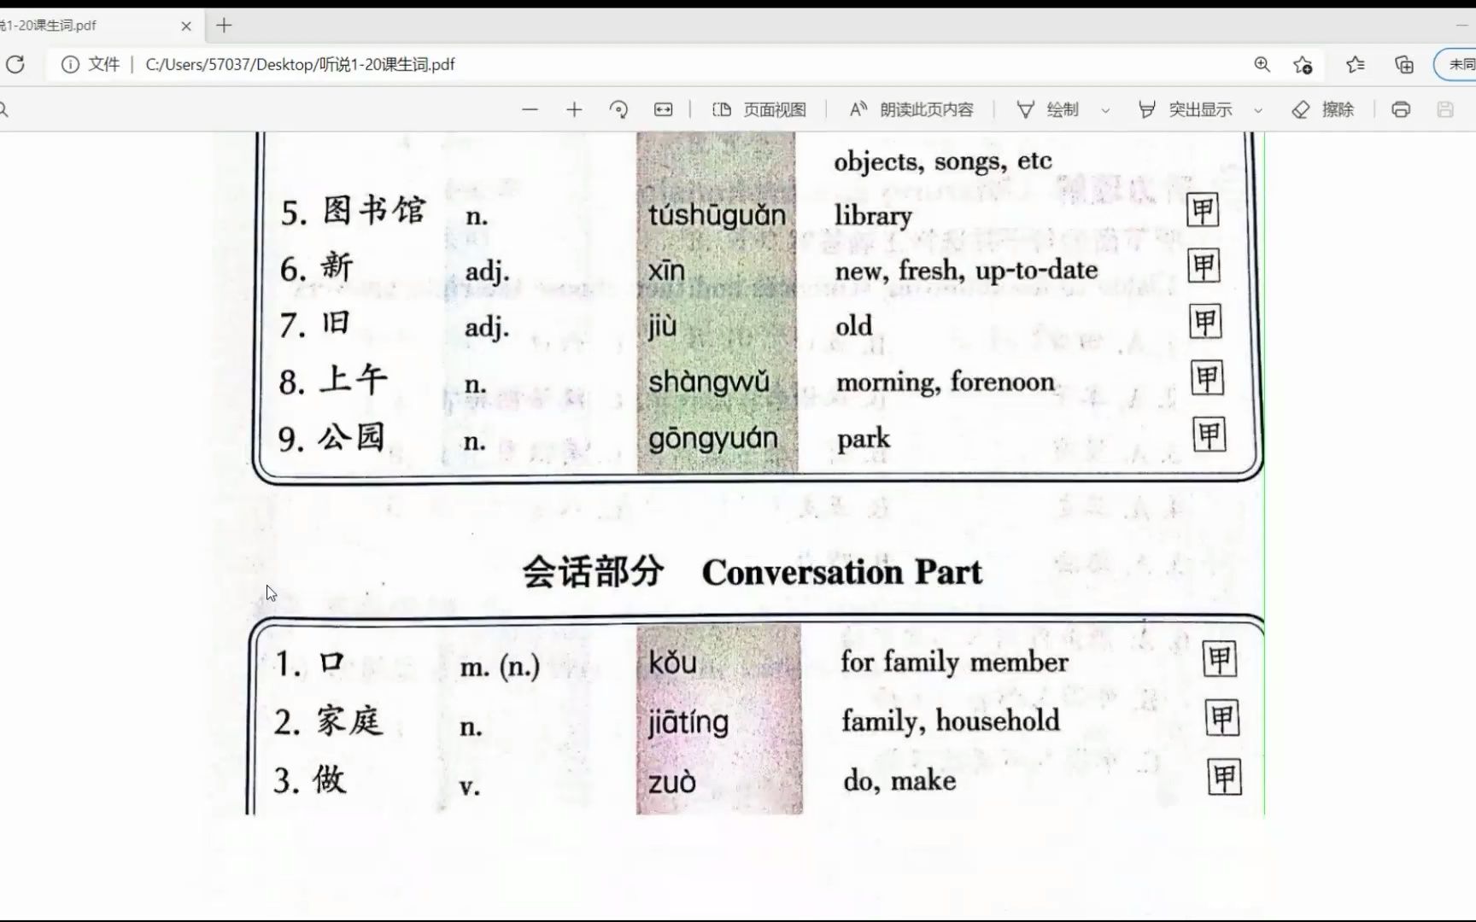Open 页面视图 page view options
Screen dimensions: 1476x922
tap(758, 109)
